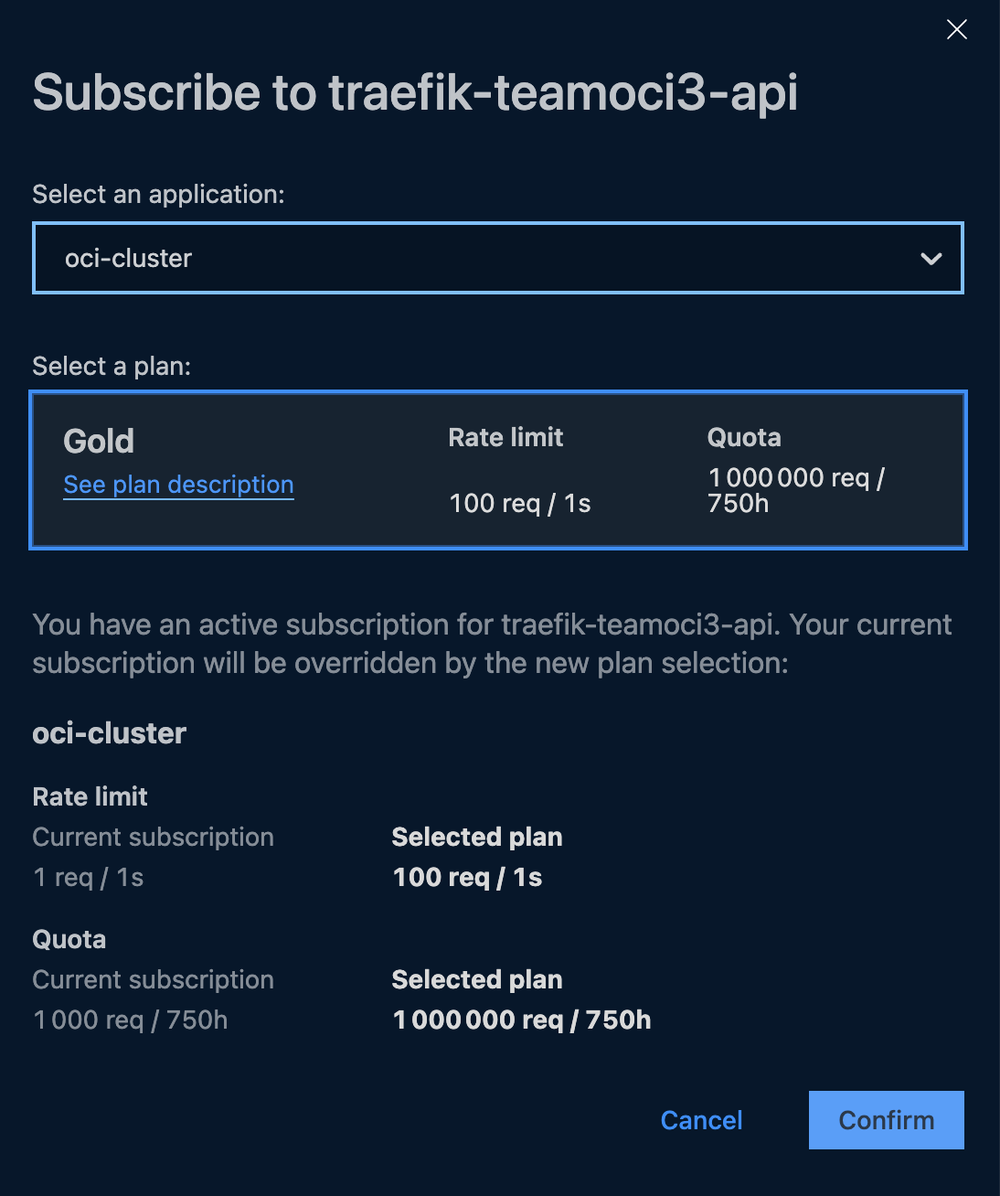Click the selected plan quota '1 000 000 req / 750h' in bold

(x=522, y=1020)
